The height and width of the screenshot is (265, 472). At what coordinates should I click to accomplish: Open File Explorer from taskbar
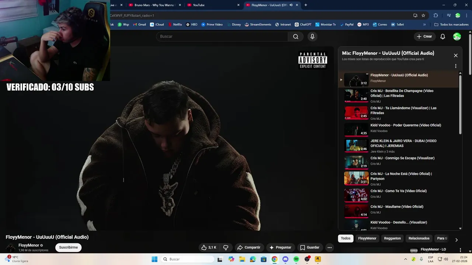[242, 259]
